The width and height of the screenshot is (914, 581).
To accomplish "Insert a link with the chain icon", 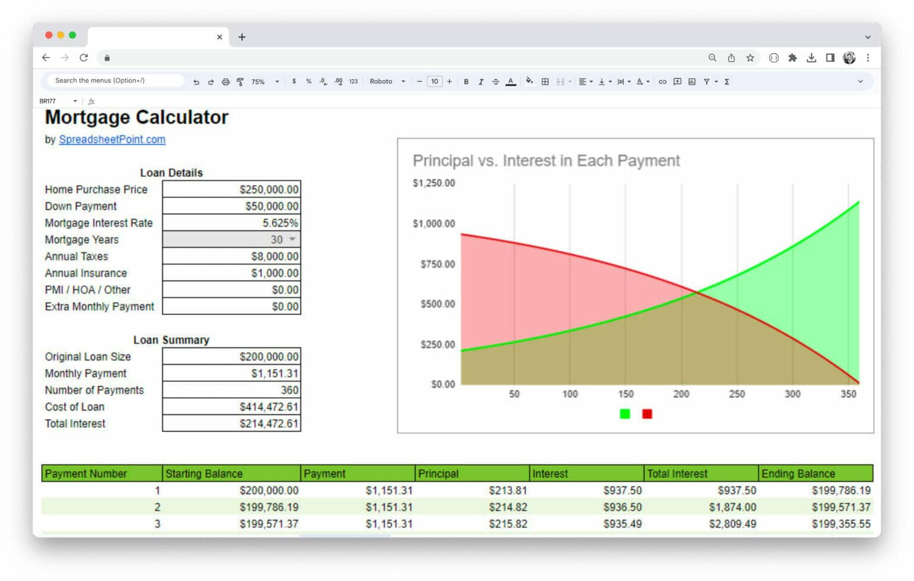I will [662, 81].
